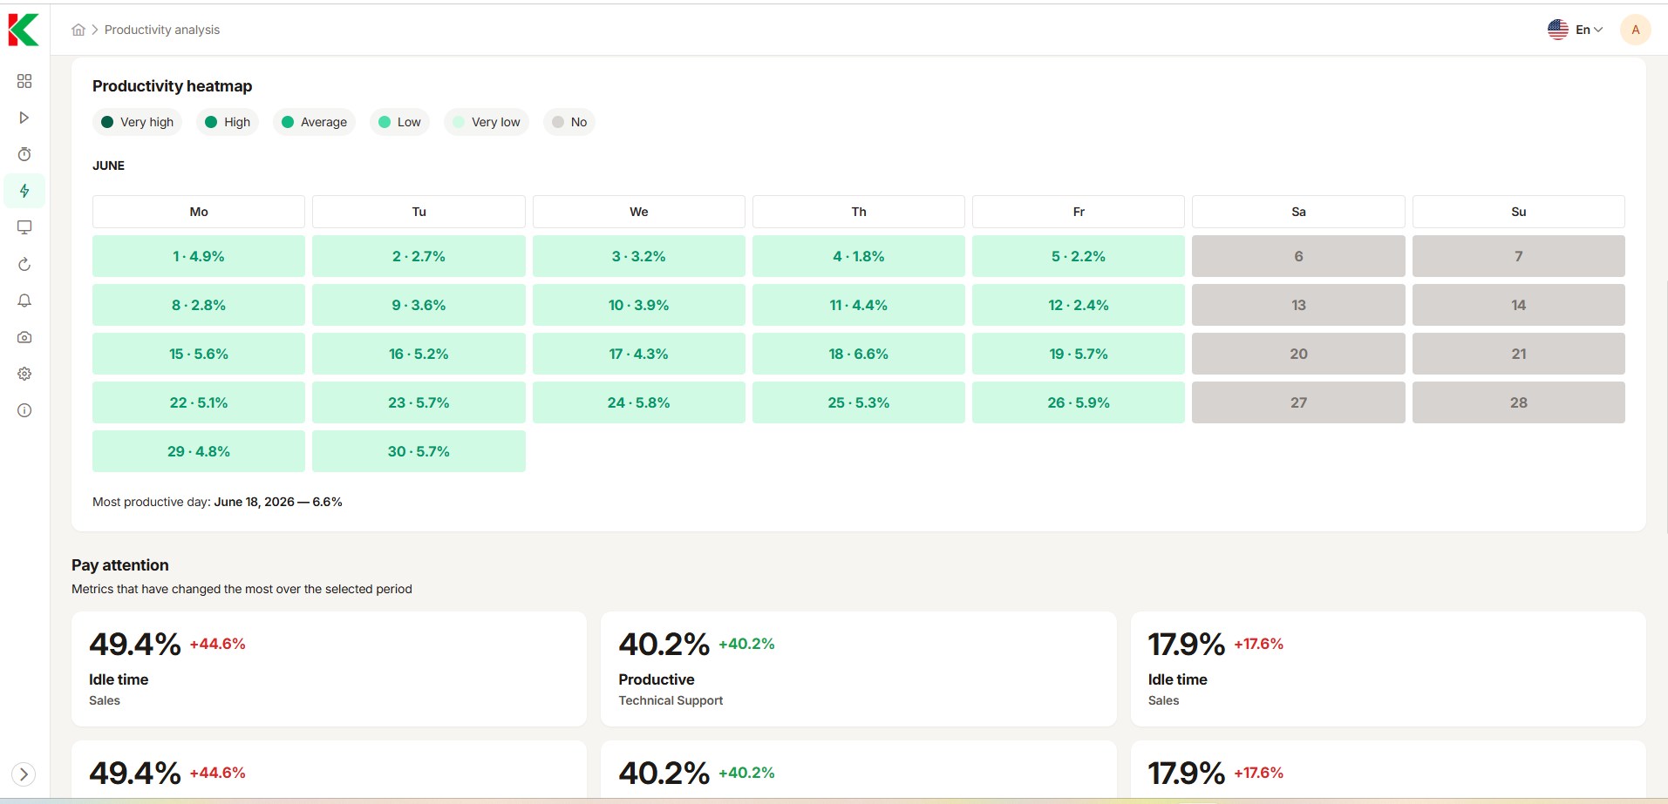Select heatmap cell 17 · 4.3%
Image resolution: width=1668 pixels, height=804 pixels.
point(639,354)
